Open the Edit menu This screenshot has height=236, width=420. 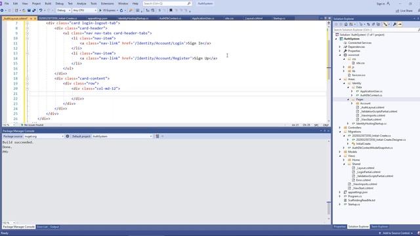16,4
